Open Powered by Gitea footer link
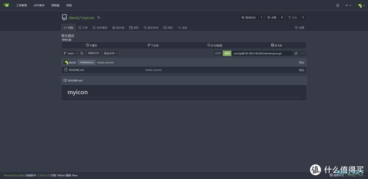 click(14, 176)
